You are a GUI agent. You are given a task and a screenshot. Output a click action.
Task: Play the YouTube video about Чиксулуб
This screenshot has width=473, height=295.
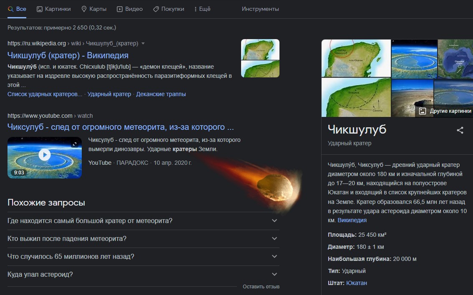(x=45, y=155)
